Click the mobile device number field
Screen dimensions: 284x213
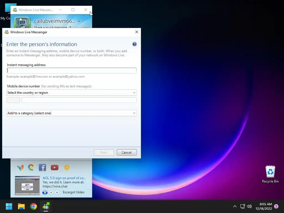(x=79, y=100)
